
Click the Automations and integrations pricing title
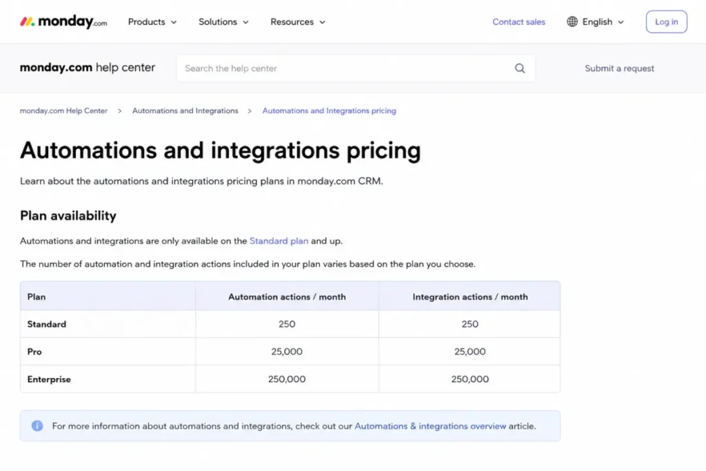click(x=220, y=150)
